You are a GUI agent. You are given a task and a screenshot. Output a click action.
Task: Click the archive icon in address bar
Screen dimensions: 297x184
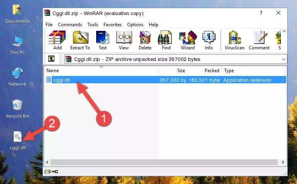[x=68, y=59]
